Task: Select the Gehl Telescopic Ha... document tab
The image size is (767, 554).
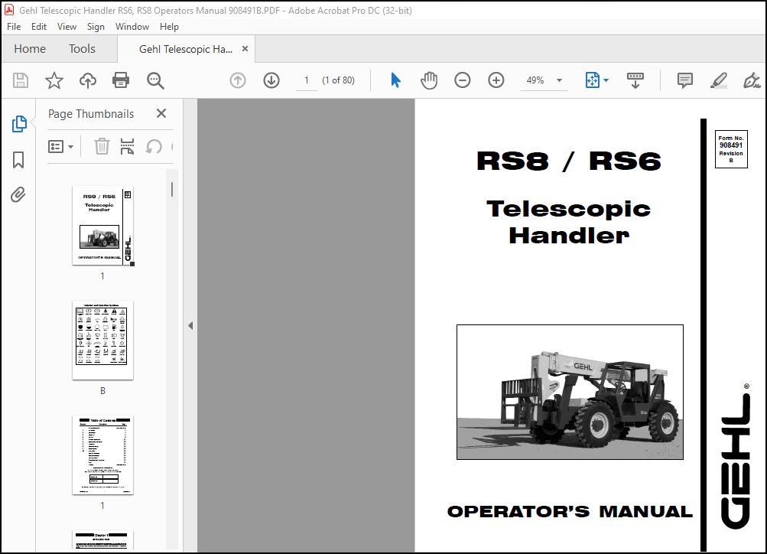Action: (x=186, y=49)
